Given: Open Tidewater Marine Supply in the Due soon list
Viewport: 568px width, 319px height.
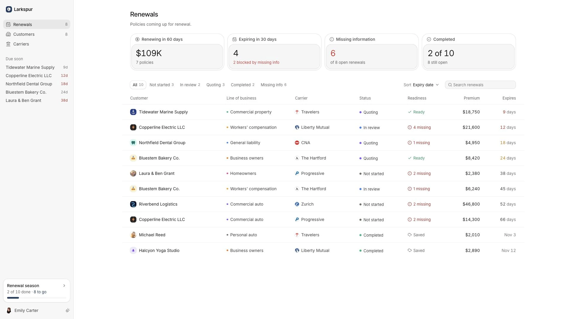Looking at the screenshot, I should [x=37, y=67].
